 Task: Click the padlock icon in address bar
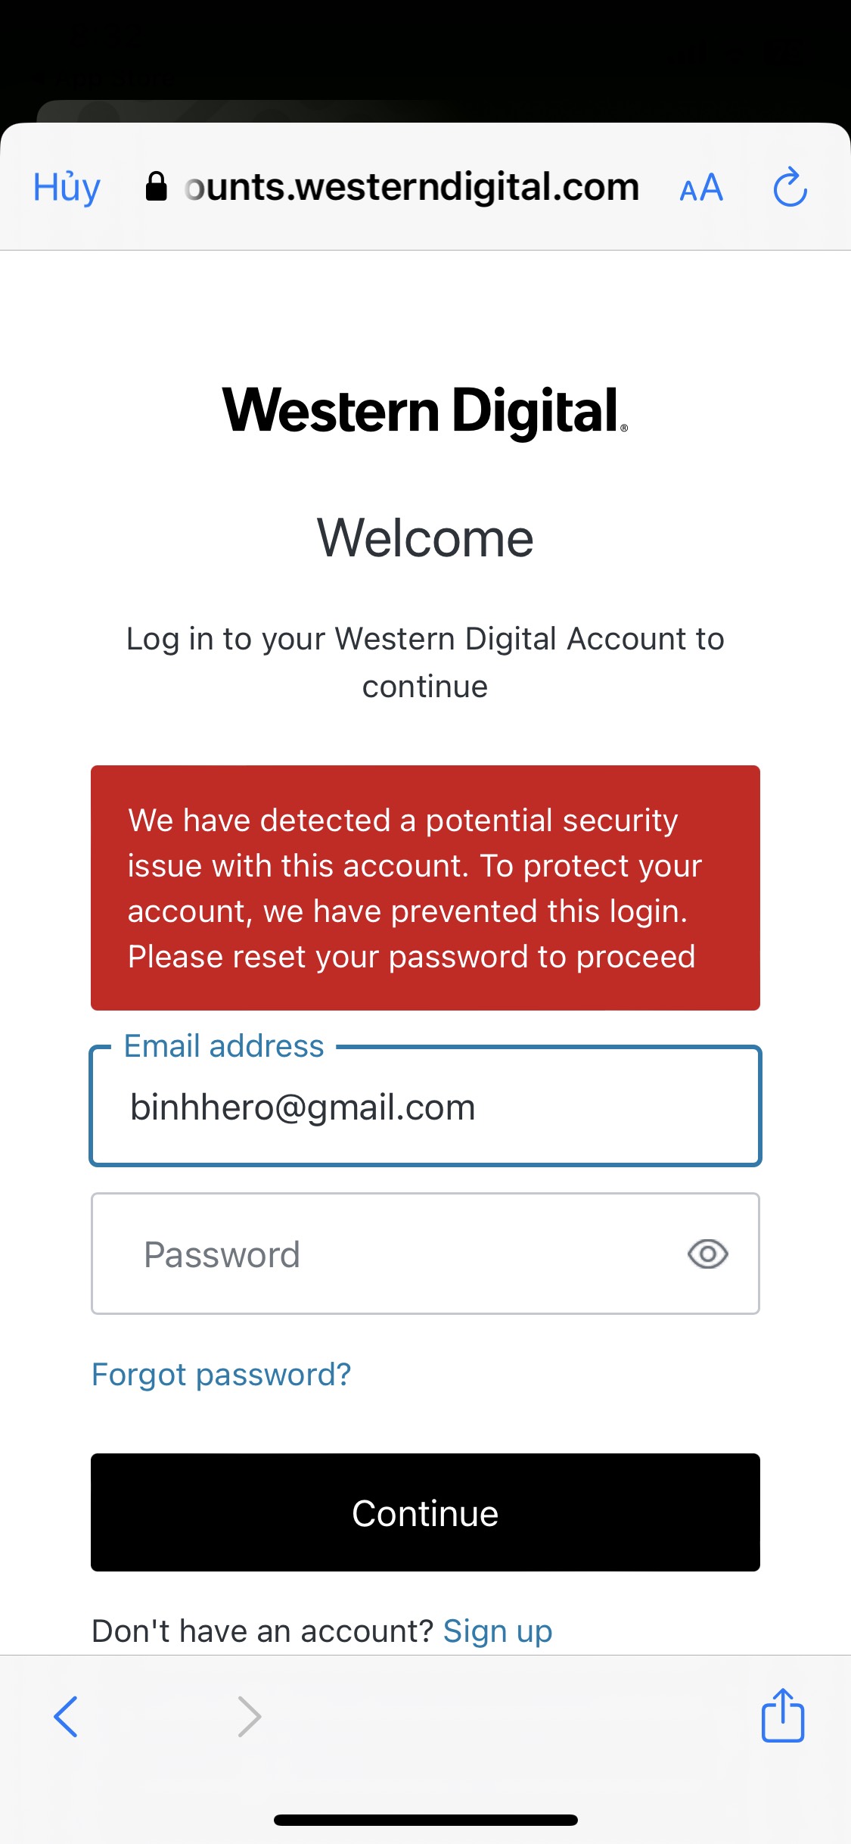click(x=156, y=186)
